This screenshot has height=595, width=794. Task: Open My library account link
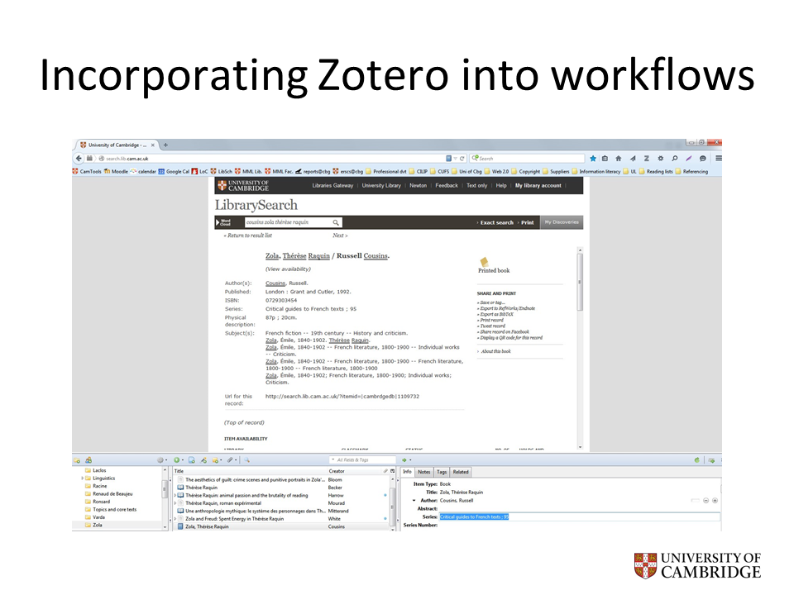tap(538, 186)
